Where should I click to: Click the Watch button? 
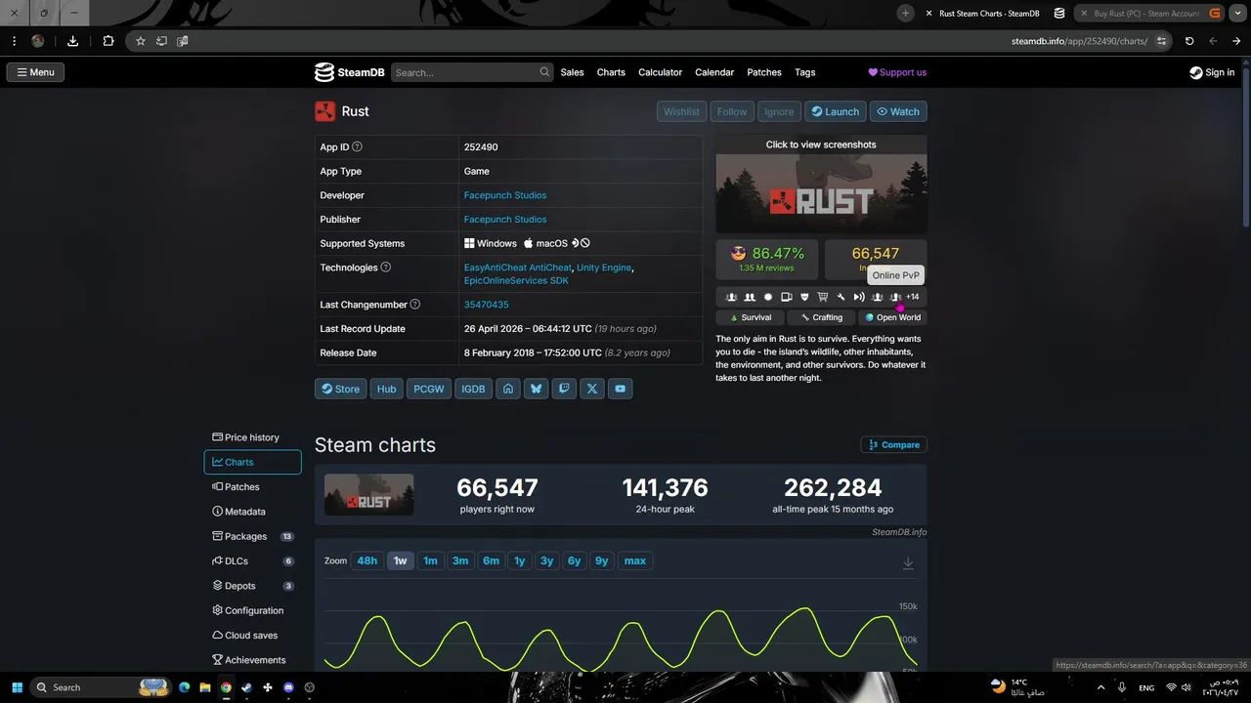[898, 111]
